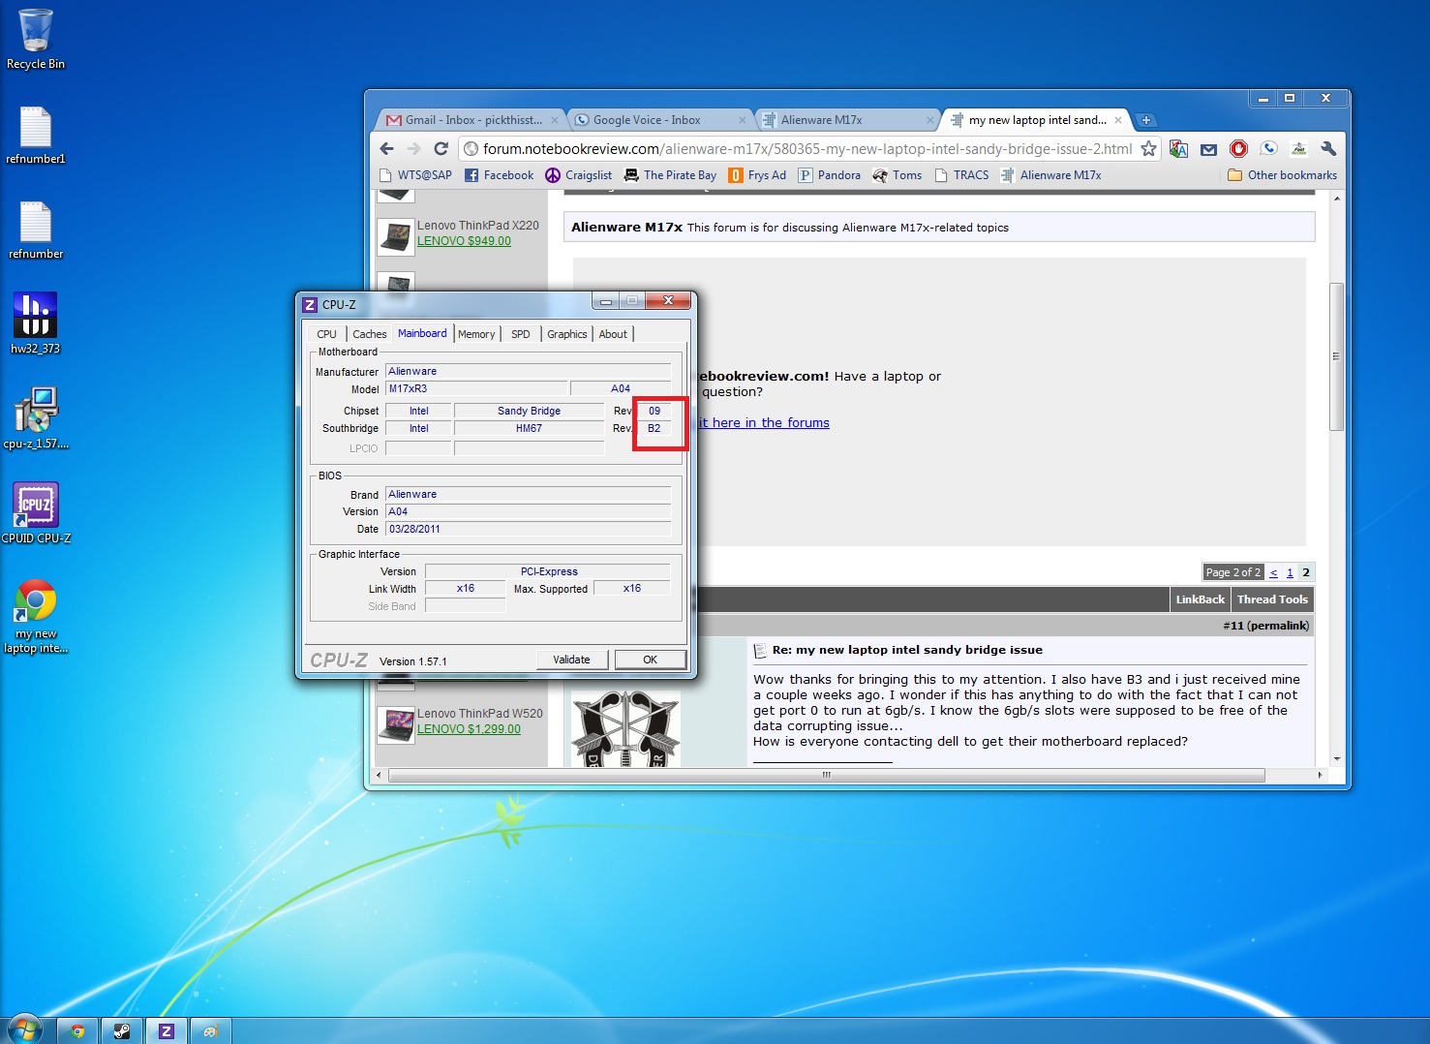Click the M17xR3 model value
Screen dimensions: 1430x1044
[475, 388]
